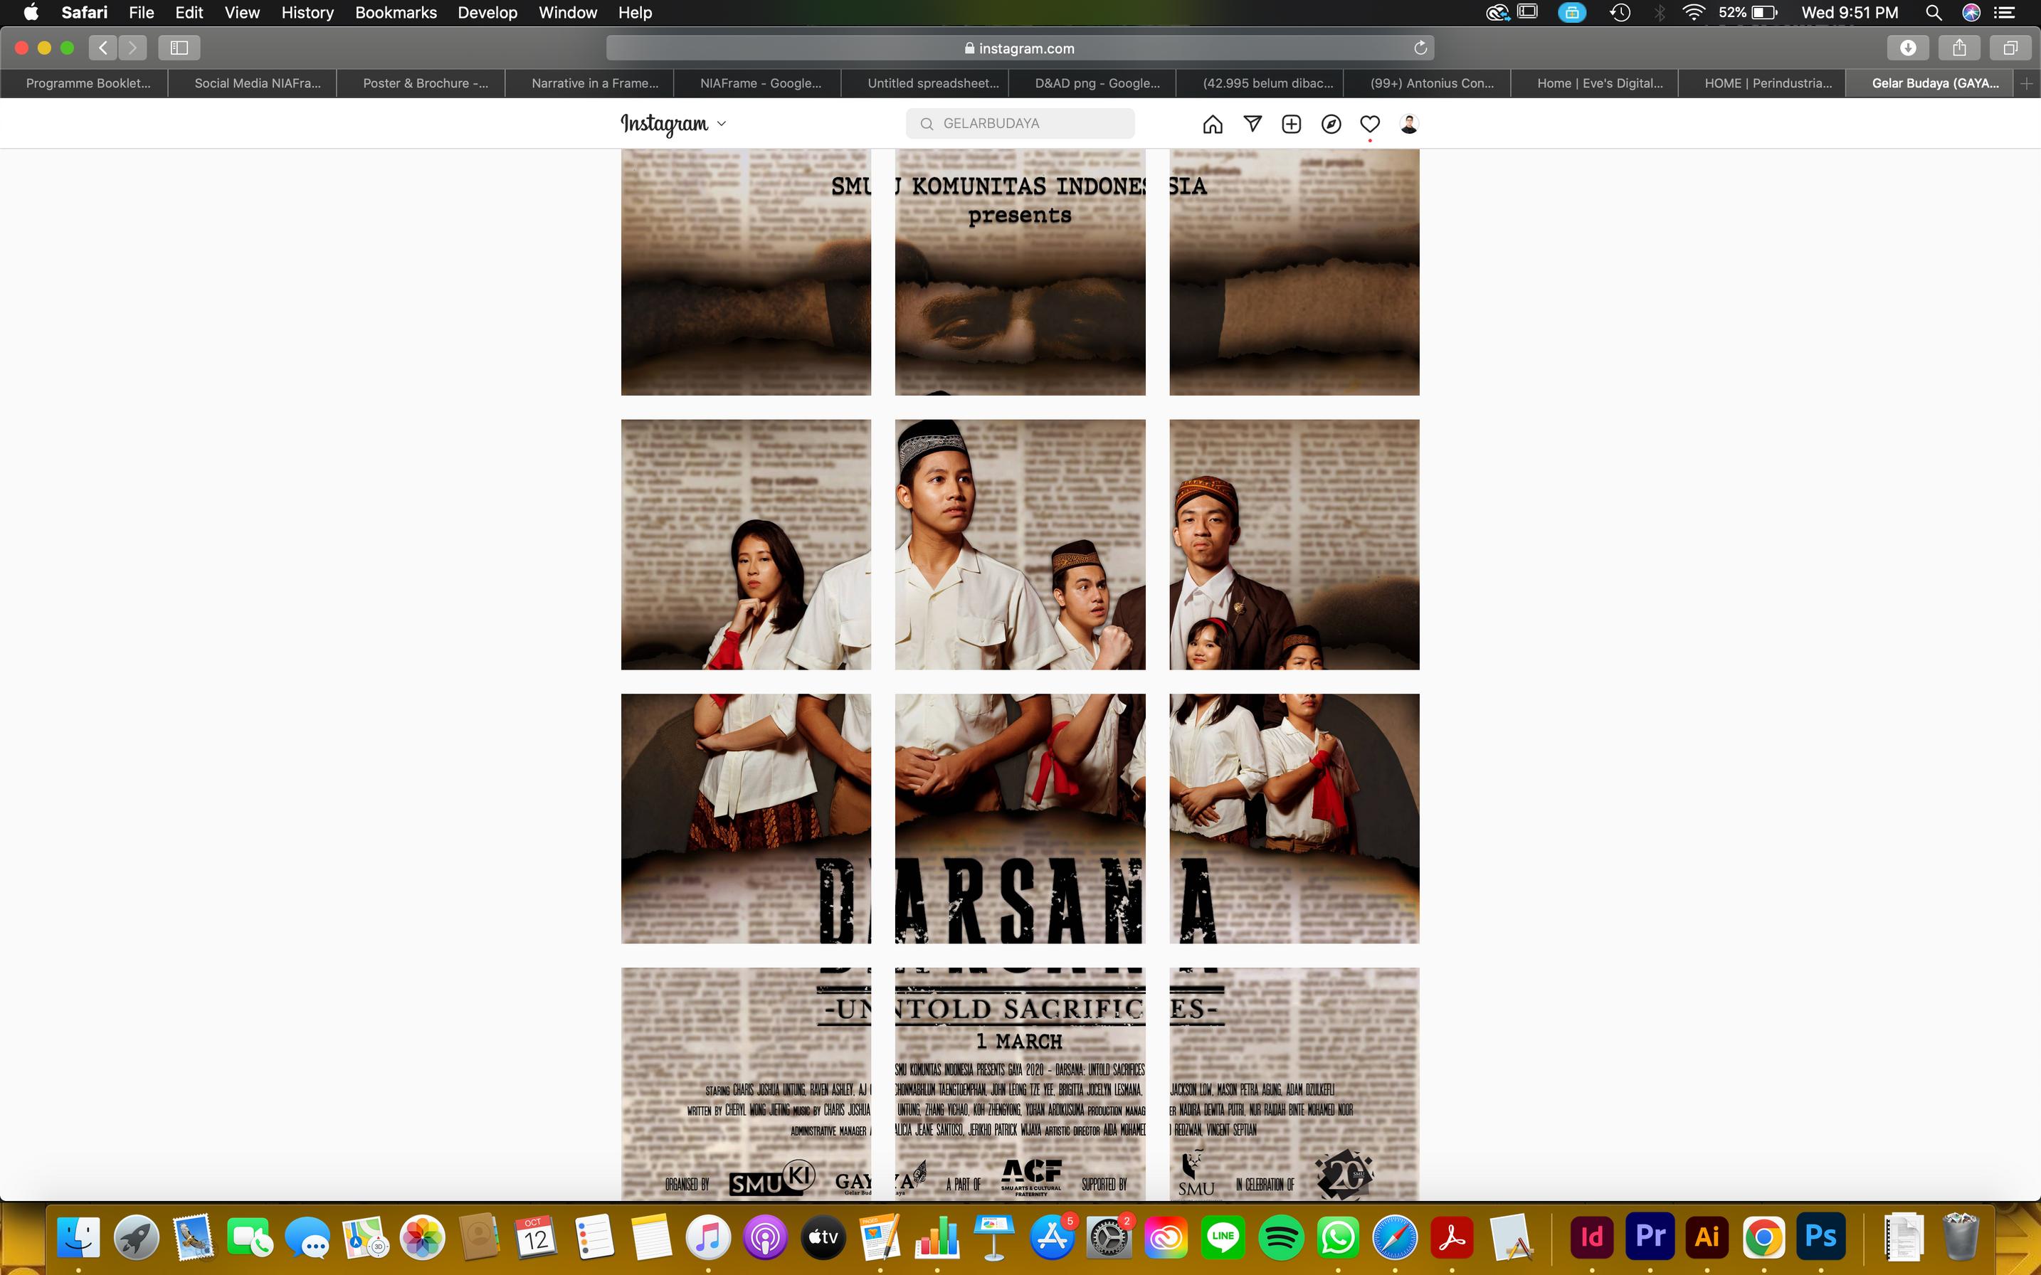The height and width of the screenshot is (1275, 2041).
Task: Switch to Poster & Brochure tab
Action: (424, 83)
